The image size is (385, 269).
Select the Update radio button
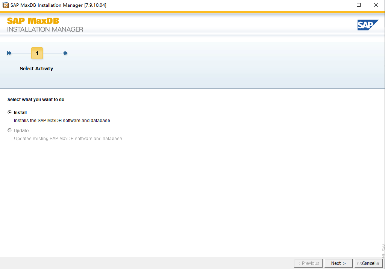[x=9, y=130]
